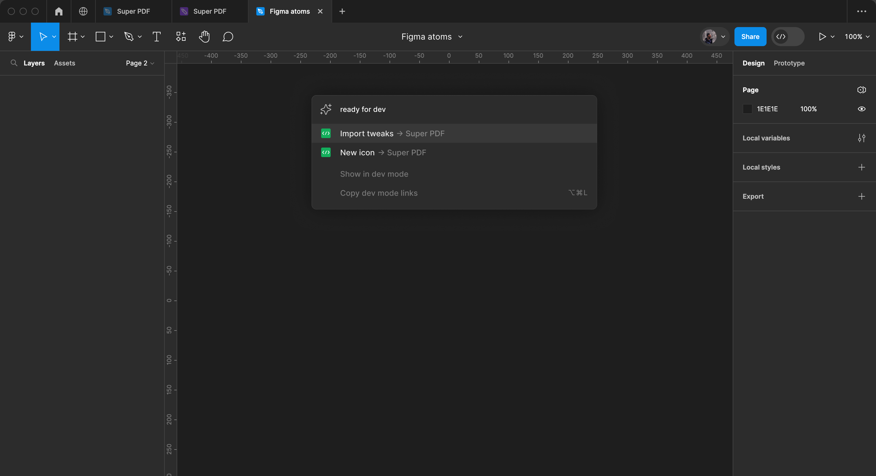
Task: Click the page background color swatch
Action: [x=747, y=109]
